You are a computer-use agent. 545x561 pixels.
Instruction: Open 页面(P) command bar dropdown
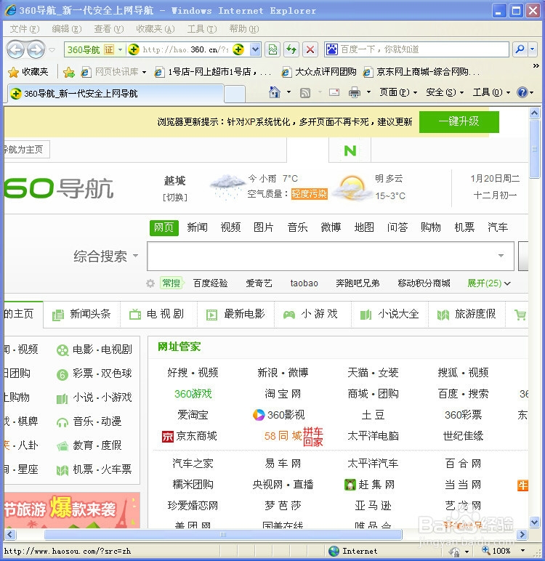coord(398,93)
